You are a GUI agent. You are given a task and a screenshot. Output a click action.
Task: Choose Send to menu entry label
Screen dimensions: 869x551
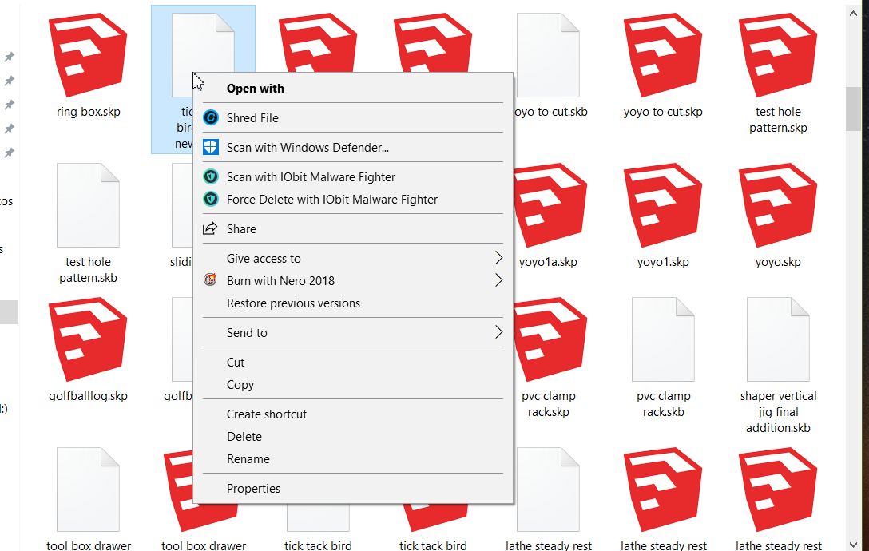[247, 332]
